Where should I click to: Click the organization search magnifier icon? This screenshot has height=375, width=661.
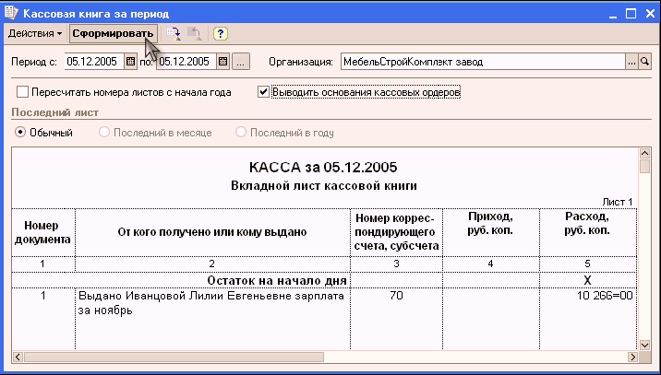click(645, 62)
